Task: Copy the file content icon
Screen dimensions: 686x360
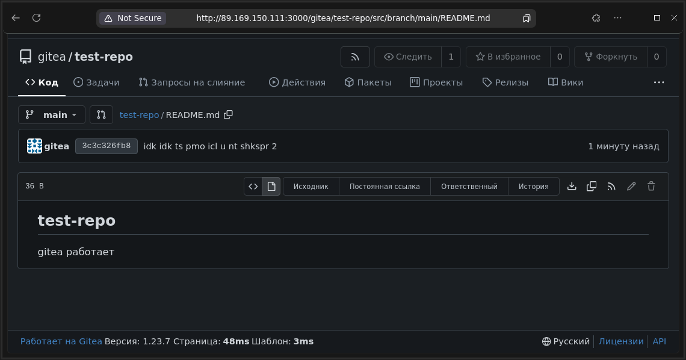Action: pyautogui.click(x=592, y=187)
